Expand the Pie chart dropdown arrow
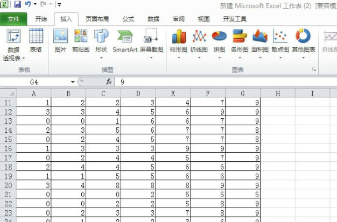The width and height of the screenshot is (337, 222). click(x=219, y=58)
